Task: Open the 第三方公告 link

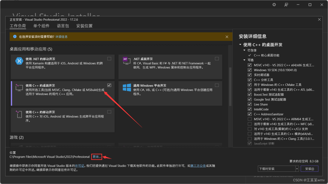Action: click(x=198, y=166)
